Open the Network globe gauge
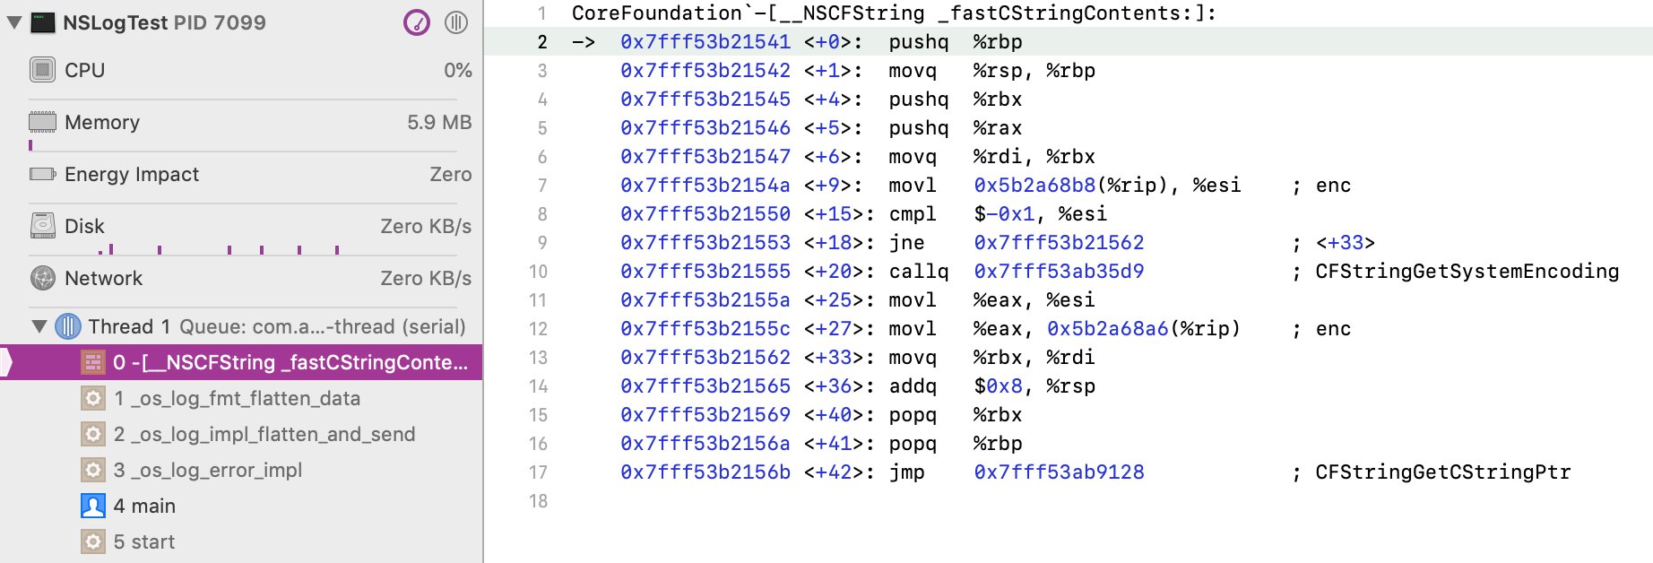The height and width of the screenshot is (563, 1653). point(42,278)
